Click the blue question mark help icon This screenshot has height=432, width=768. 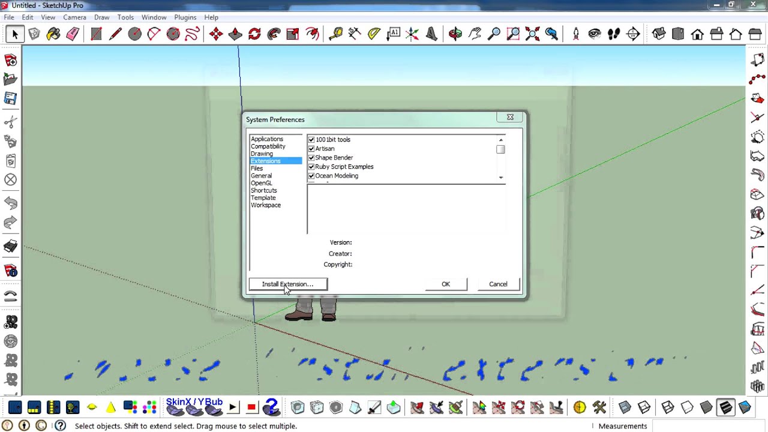[x=271, y=408]
